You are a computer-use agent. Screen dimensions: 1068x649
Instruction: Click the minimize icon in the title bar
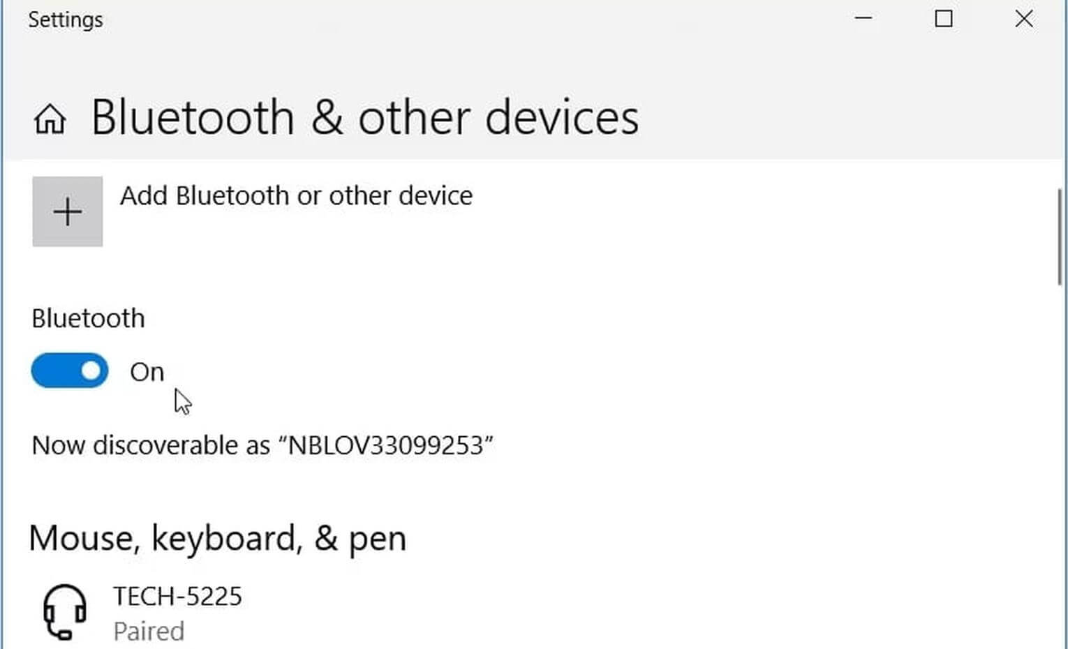pyautogui.click(x=863, y=19)
